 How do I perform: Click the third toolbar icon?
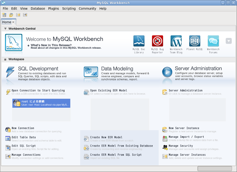[x=18, y=15]
